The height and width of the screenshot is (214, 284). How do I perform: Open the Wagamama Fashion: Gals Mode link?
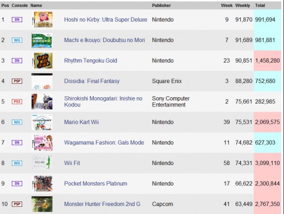(104, 142)
